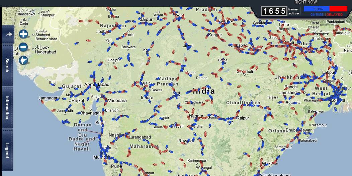Open the Information side tab
This screenshot has height=176, width=352.
(7, 107)
